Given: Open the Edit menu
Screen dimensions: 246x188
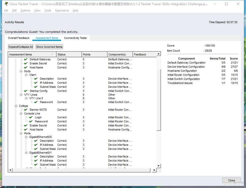Looking at the screenshot, I should click(x=14, y=10).
